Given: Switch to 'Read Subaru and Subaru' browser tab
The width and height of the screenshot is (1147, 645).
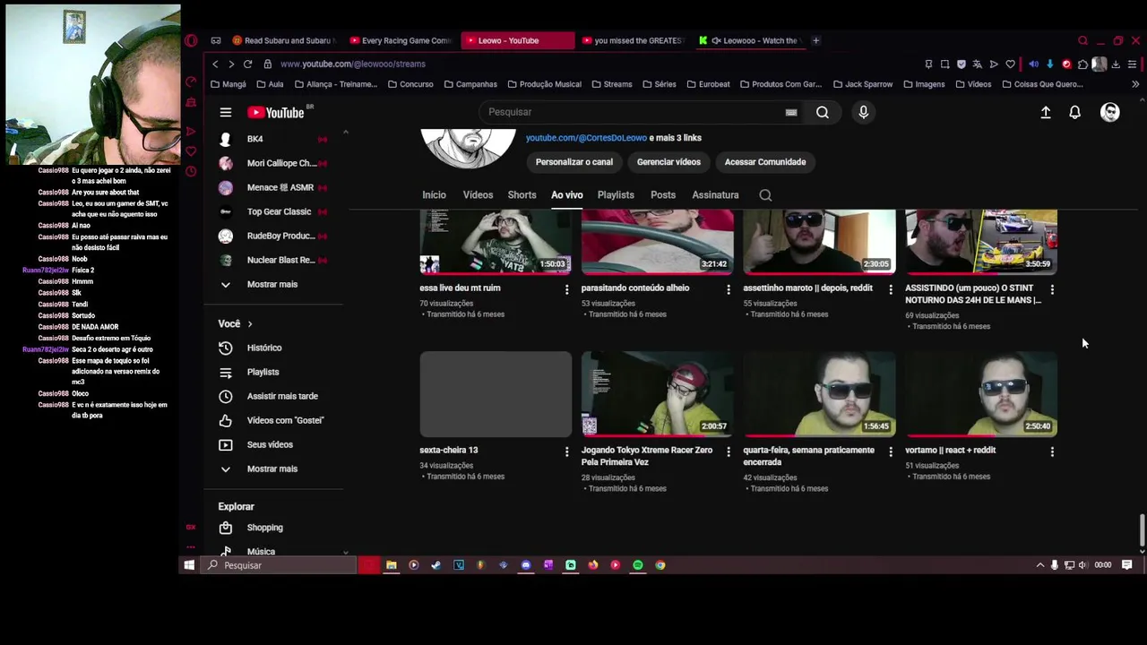Looking at the screenshot, I should (284, 40).
